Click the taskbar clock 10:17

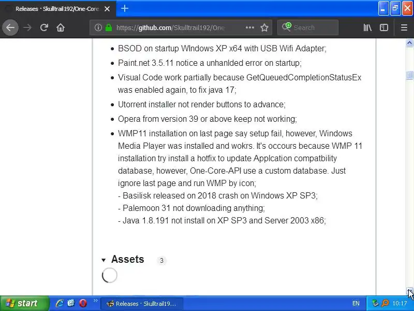pos(400,303)
